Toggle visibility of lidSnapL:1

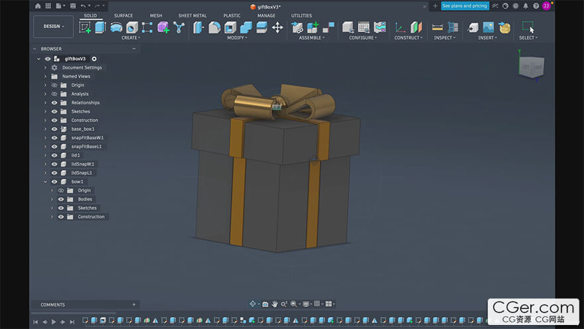tap(54, 173)
